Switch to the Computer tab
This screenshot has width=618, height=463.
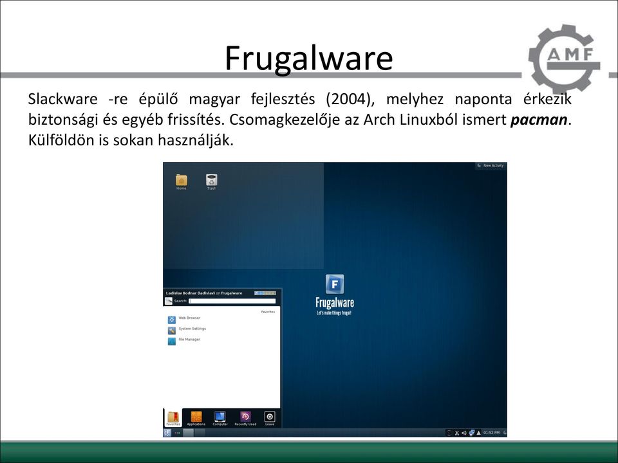click(x=220, y=418)
